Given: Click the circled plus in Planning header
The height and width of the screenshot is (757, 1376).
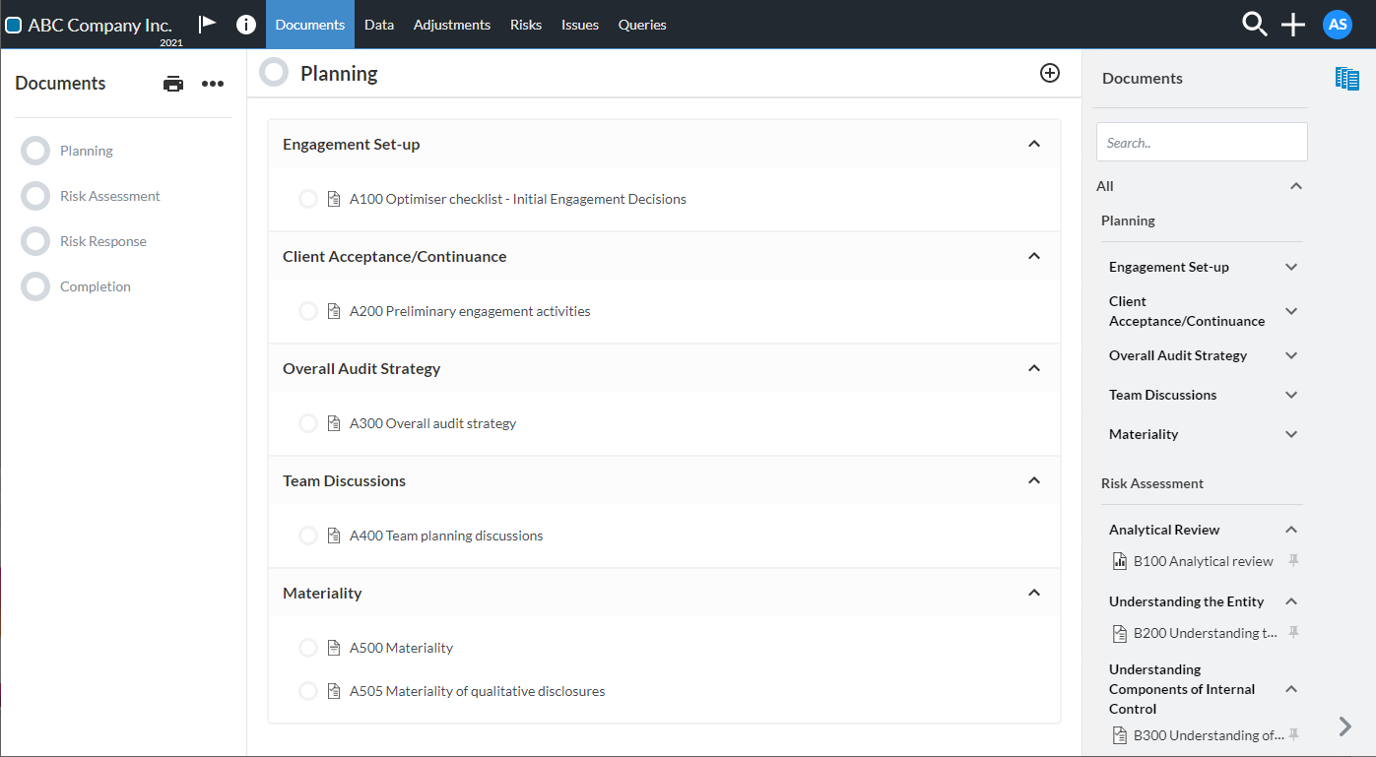Looking at the screenshot, I should 1050,73.
